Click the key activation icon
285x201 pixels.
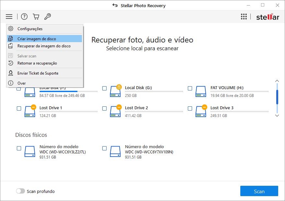[48, 17]
